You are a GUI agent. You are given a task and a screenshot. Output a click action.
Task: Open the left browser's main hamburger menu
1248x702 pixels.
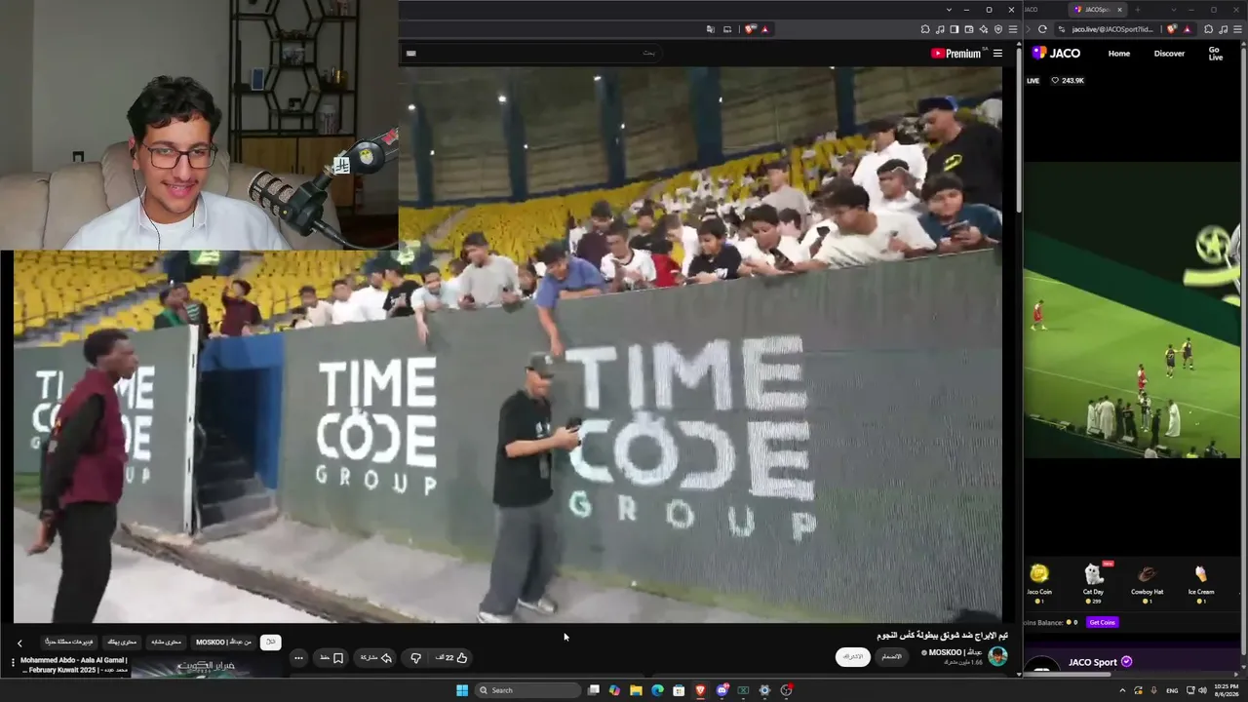click(1013, 29)
